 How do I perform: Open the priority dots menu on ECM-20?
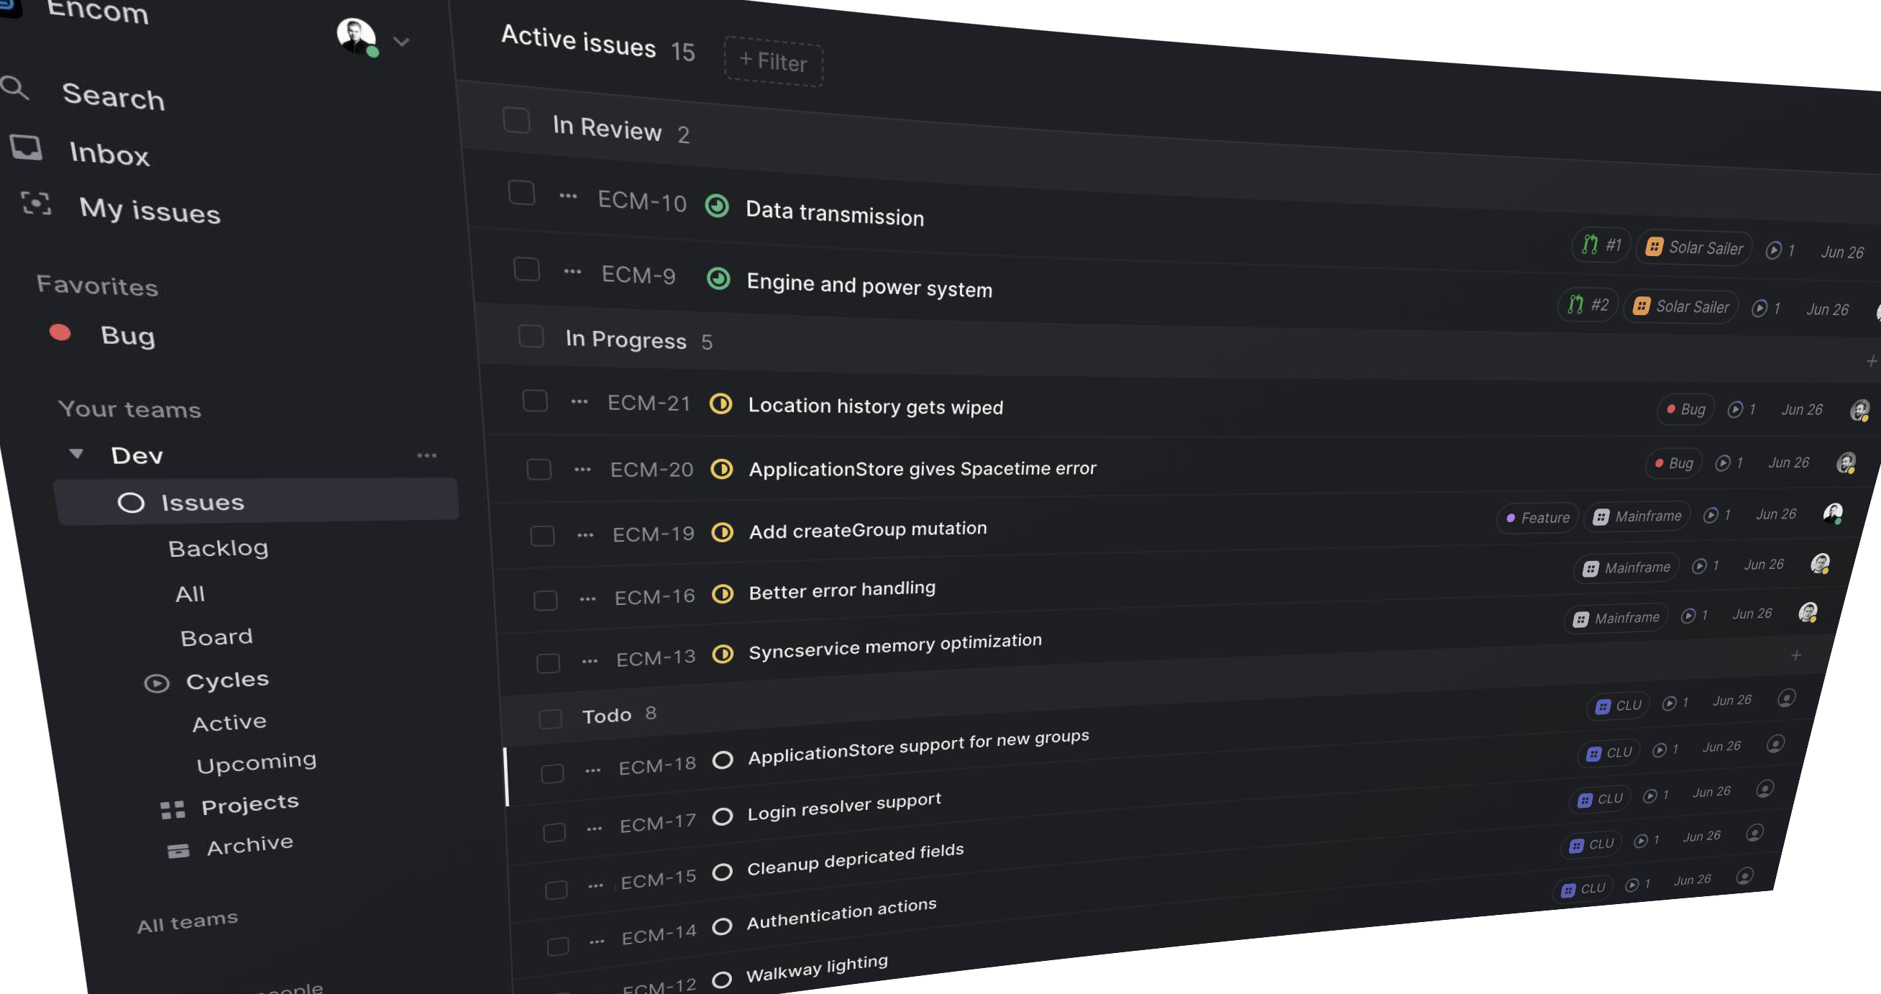tap(582, 469)
